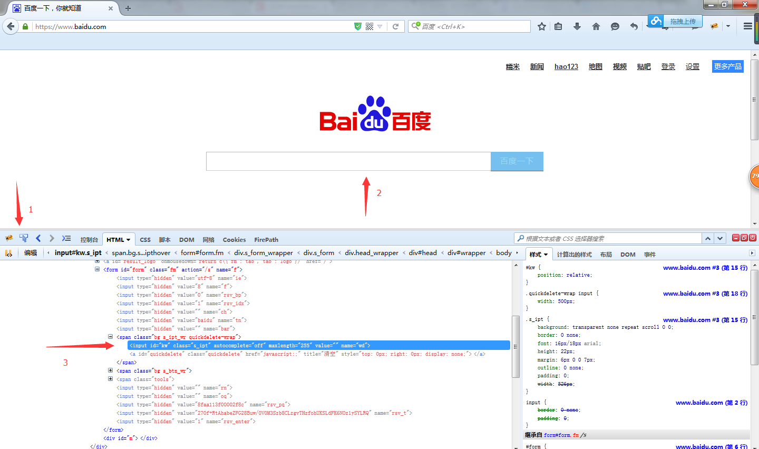Open the Firebug command line popup icon

[66, 238]
